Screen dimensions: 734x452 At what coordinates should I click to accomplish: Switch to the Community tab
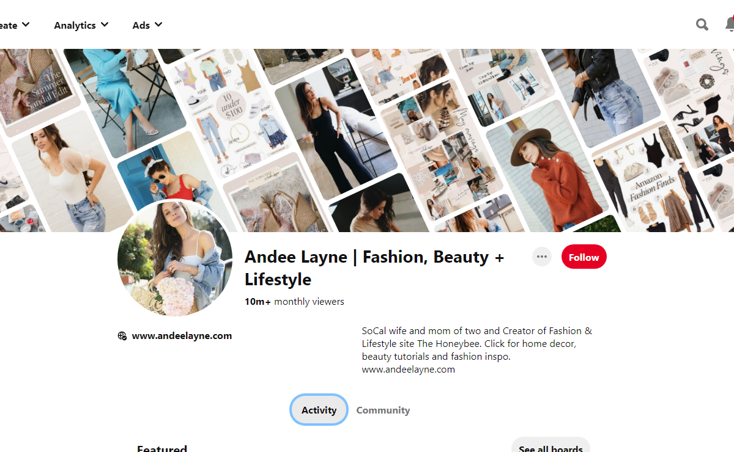pos(383,410)
